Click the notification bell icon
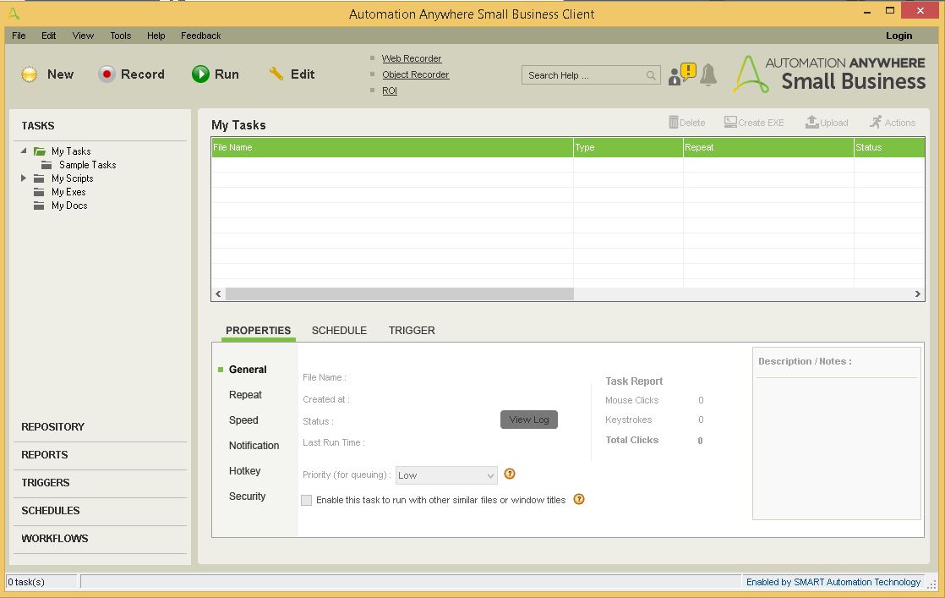Image resolution: width=945 pixels, height=598 pixels. pos(708,74)
